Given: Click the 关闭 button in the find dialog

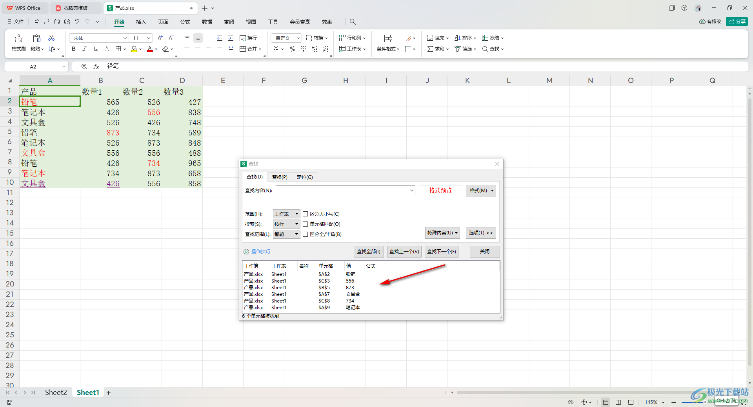Looking at the screenshot, I should (485, 252).
